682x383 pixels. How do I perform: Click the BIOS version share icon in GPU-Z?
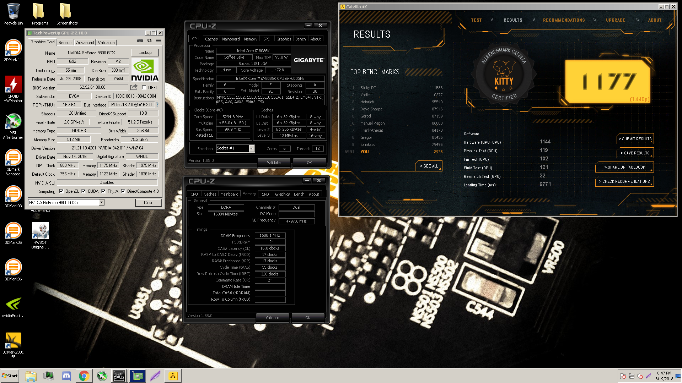(134, 87)
